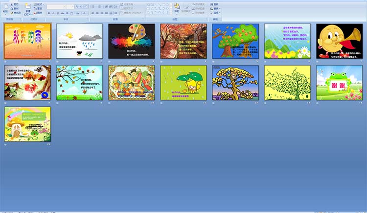Open the font name dropdown
Viewport: 367px width, 213px height.
coord(65,7)
